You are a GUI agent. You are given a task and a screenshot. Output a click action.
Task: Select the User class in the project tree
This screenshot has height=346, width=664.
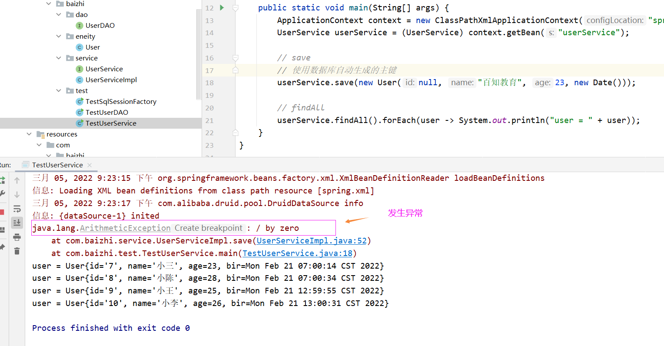93,47
